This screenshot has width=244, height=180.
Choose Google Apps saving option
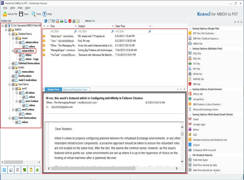[199, 124]
